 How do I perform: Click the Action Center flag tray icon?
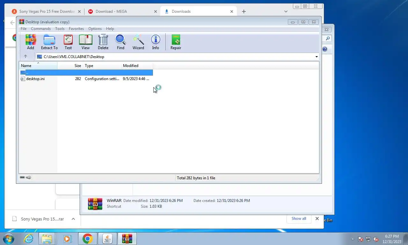[361, 239]
